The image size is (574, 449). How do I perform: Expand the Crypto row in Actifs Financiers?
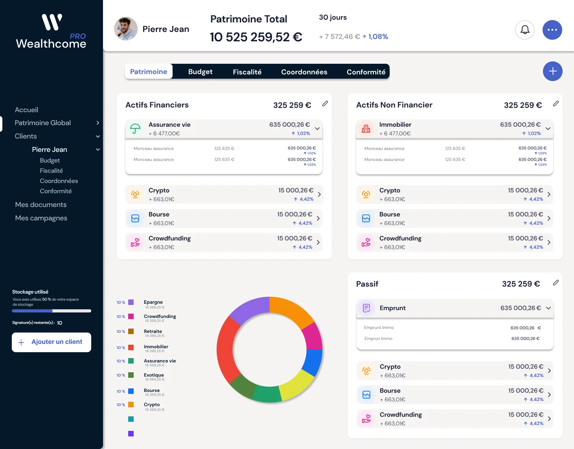[x=319, y=194]
